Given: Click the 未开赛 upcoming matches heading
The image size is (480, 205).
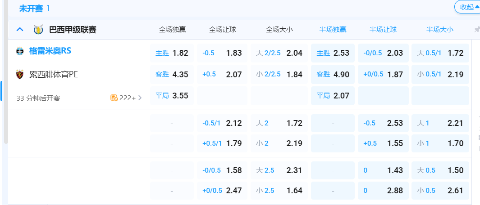Looking at the screenshot, I should tap(31, 8).
